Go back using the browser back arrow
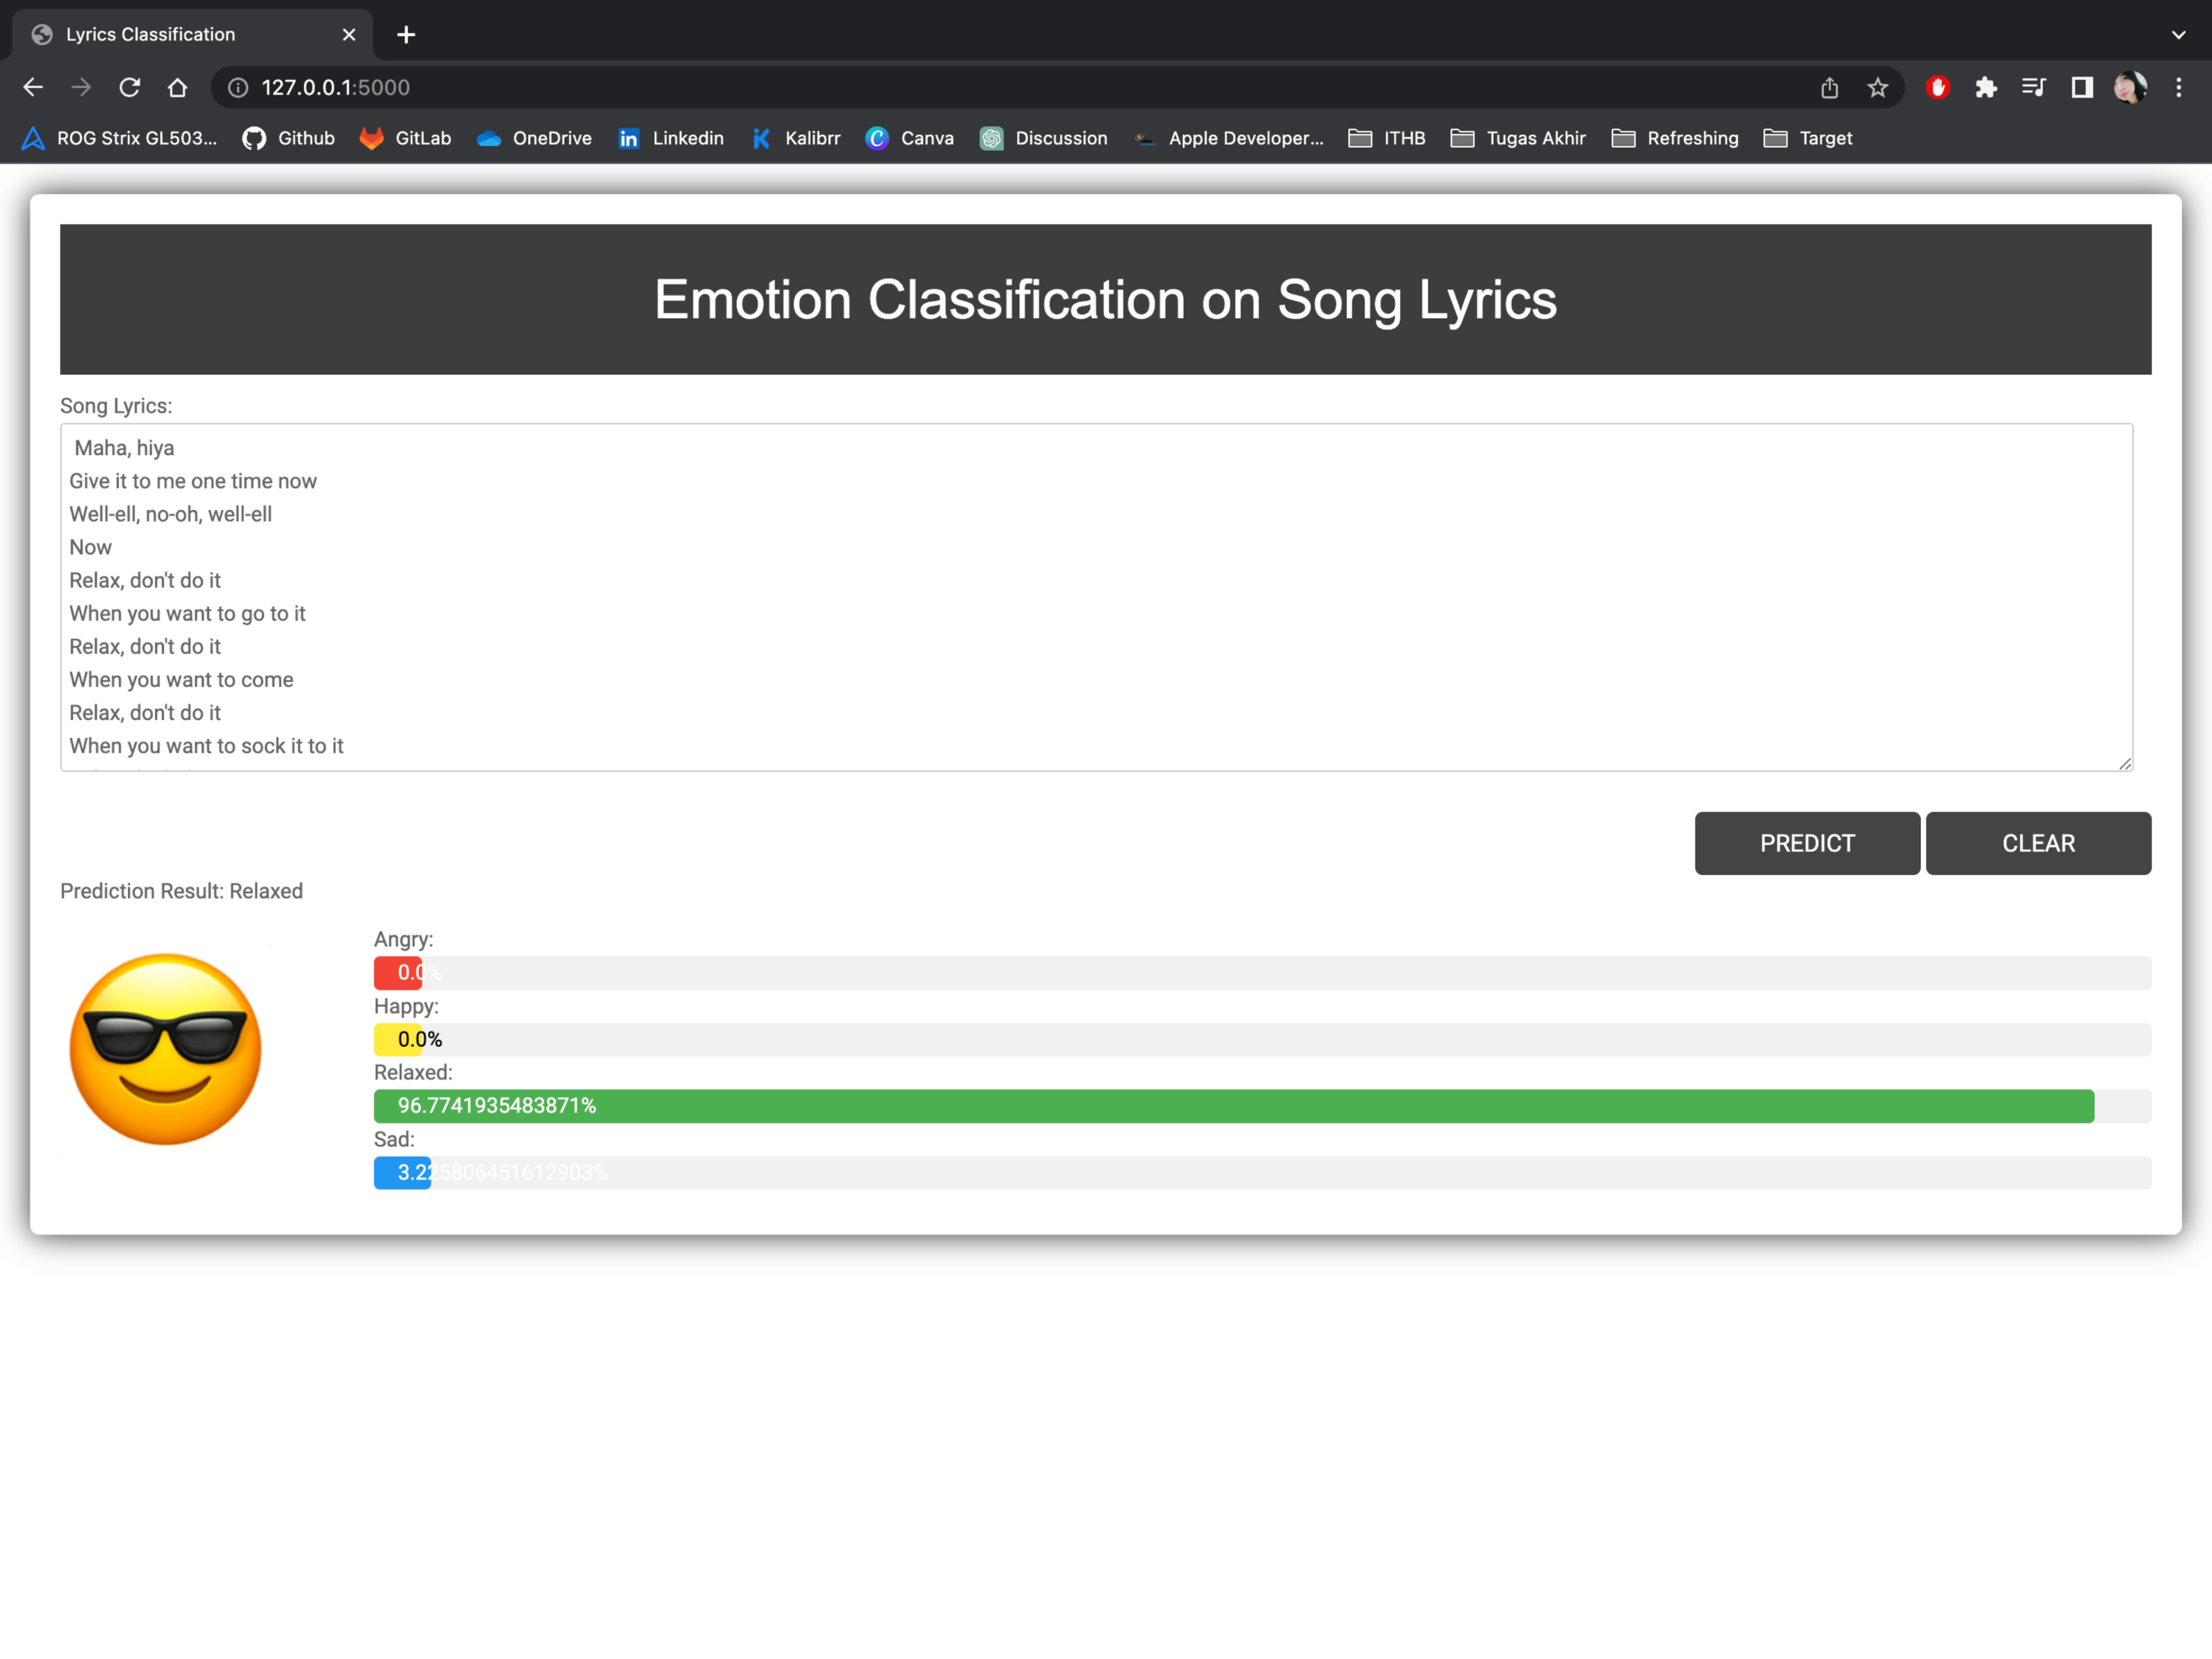Viewport: 2212px width, 1659px height. click(33, 88)
